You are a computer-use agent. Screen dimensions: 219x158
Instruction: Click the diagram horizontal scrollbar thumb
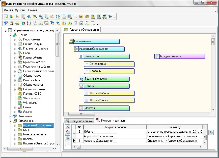(x=81, y=114)
